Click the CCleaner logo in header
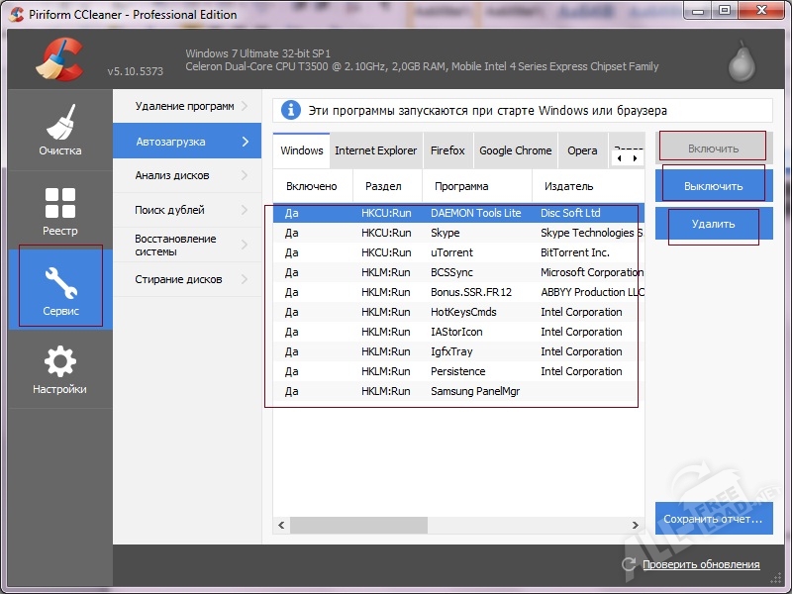 (59, 57)
